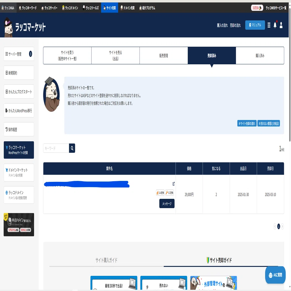The width and height of the screenshot is (291, 291).
Task: Open the AIに質問 chat button
Action: click(275, 275)
